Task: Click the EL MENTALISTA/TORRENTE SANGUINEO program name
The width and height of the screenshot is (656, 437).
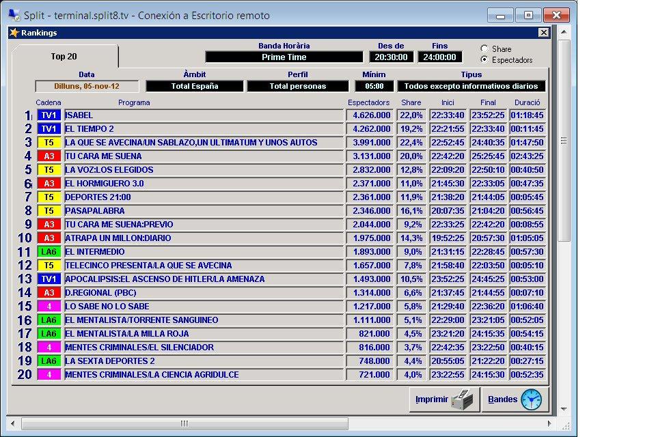Action: [x=141, y=320]
